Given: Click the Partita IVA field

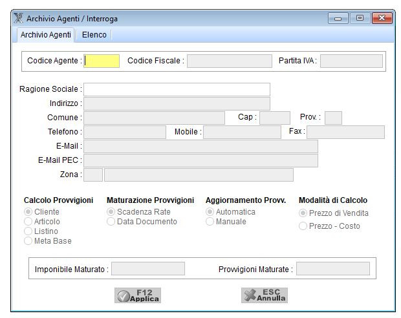Looking at the screenshot, I should click(351, 61).
